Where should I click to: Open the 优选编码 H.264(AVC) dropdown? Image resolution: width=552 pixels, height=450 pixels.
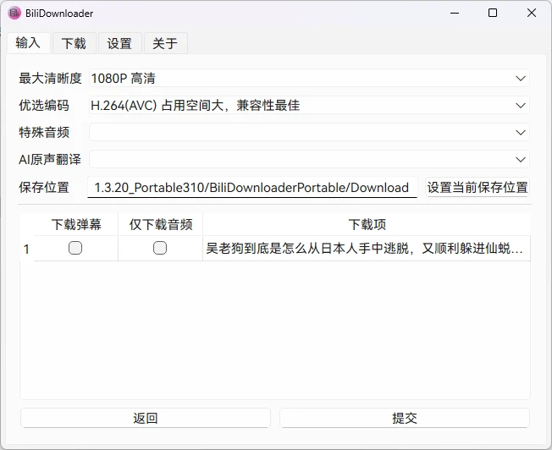(x=309, y=105)
